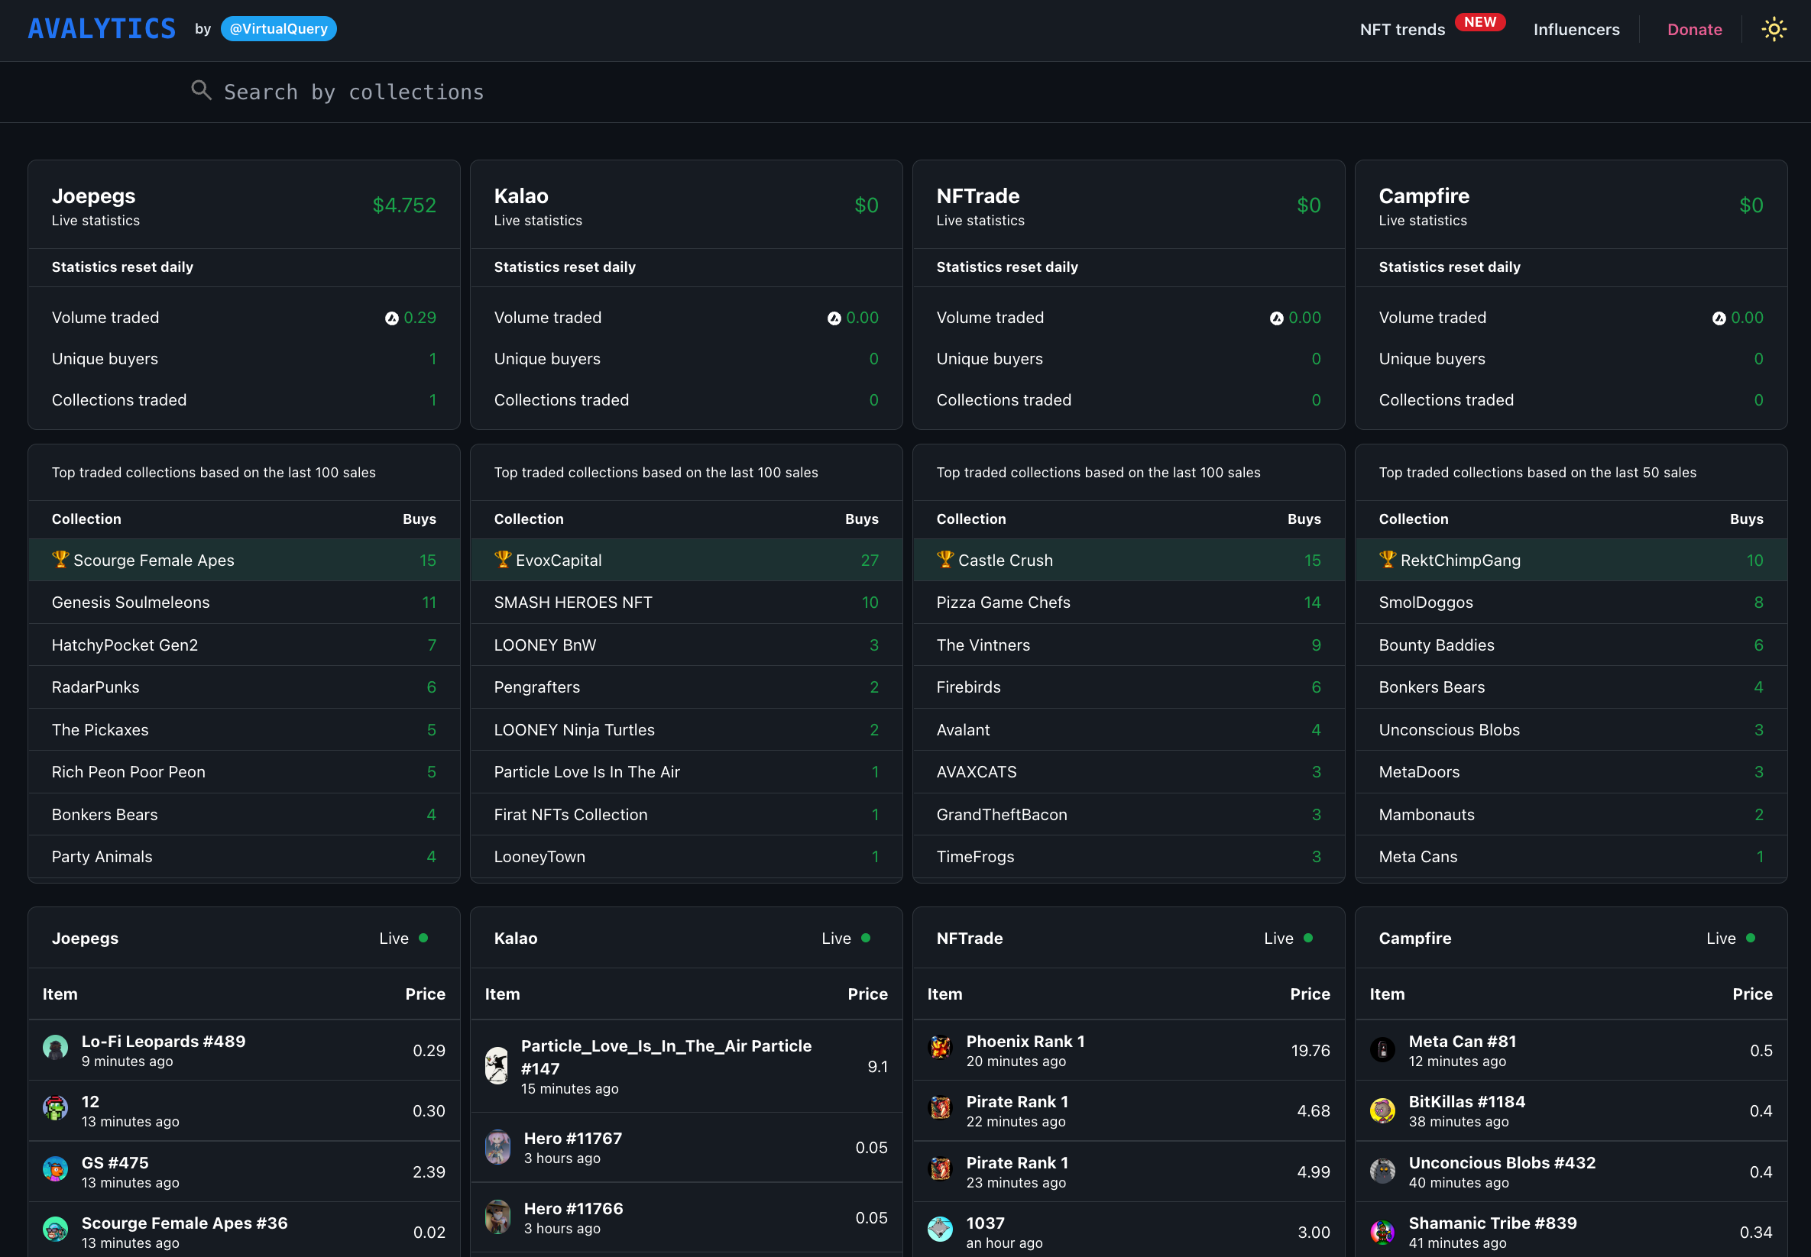
Task: Click the Phoenix Rank 1 item icon
Action: tap(940, 1049)
